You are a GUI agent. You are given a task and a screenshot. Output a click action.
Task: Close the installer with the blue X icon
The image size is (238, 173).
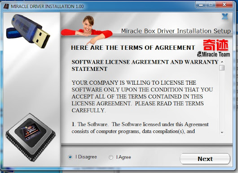tap(225, 17)
